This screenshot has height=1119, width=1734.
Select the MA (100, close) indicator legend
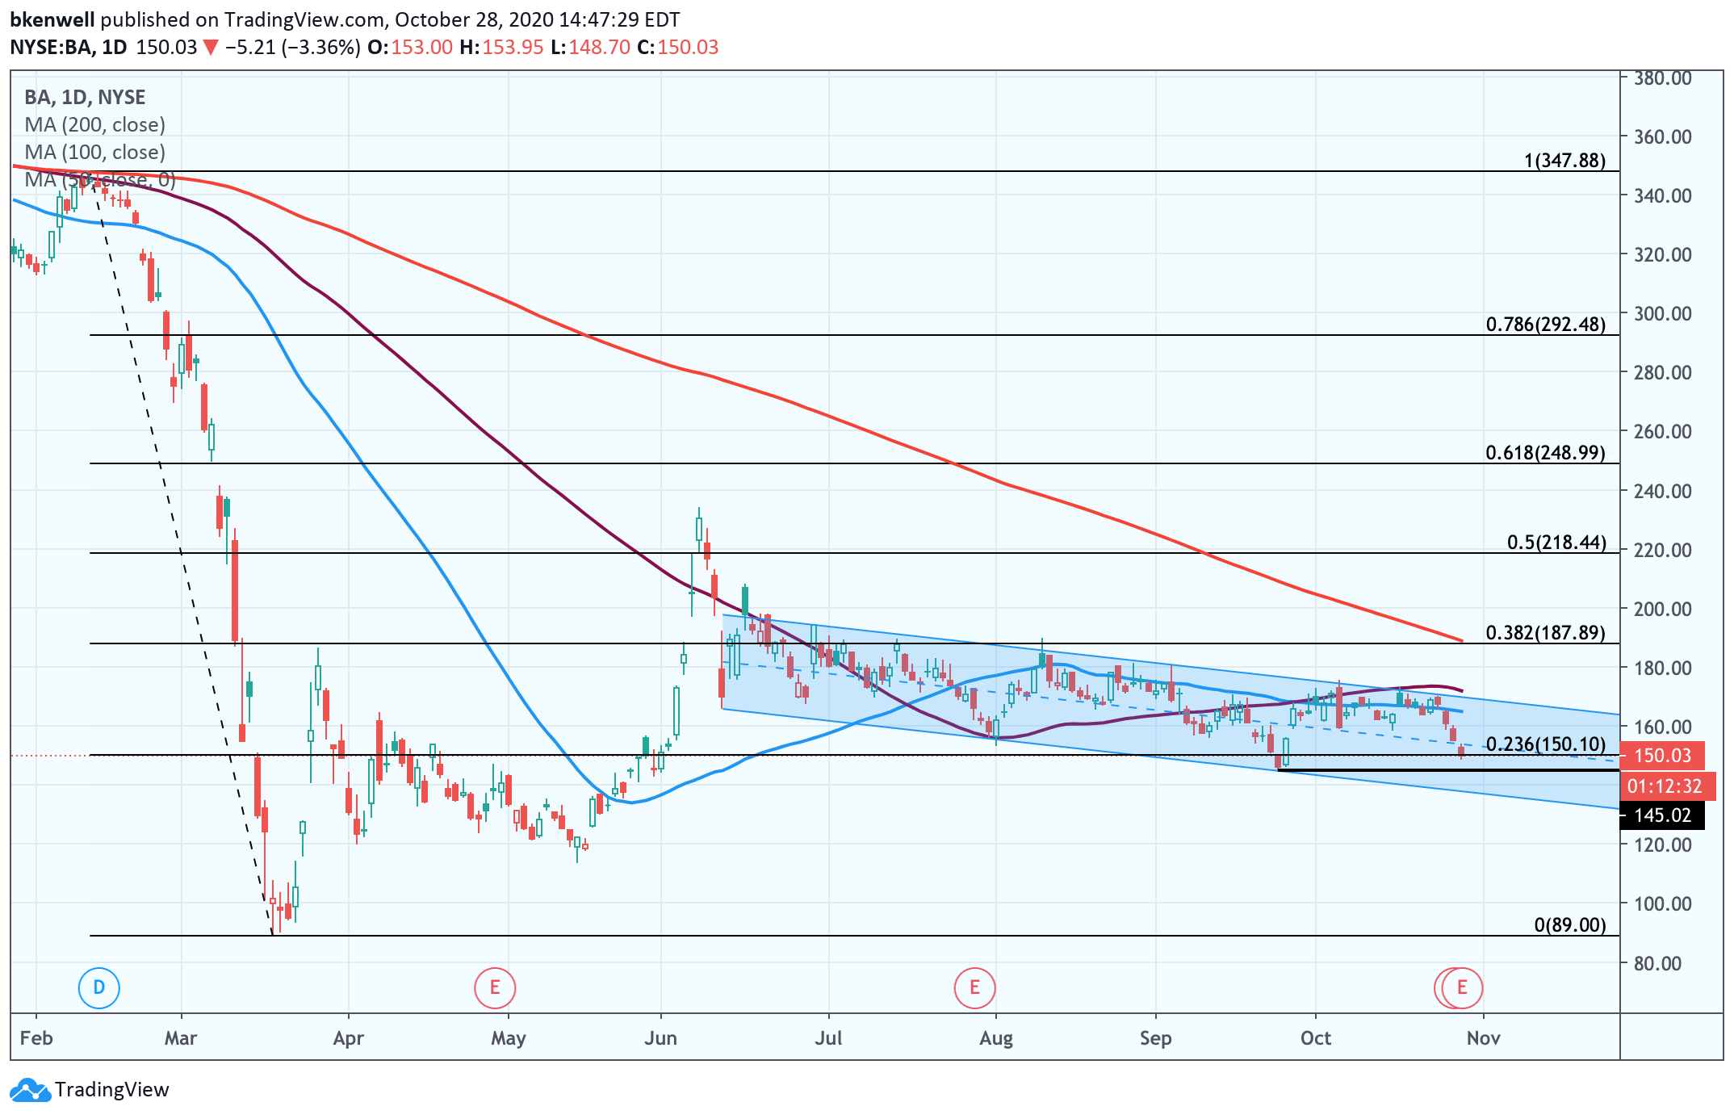pyautogui.click(x=94, y=152)
